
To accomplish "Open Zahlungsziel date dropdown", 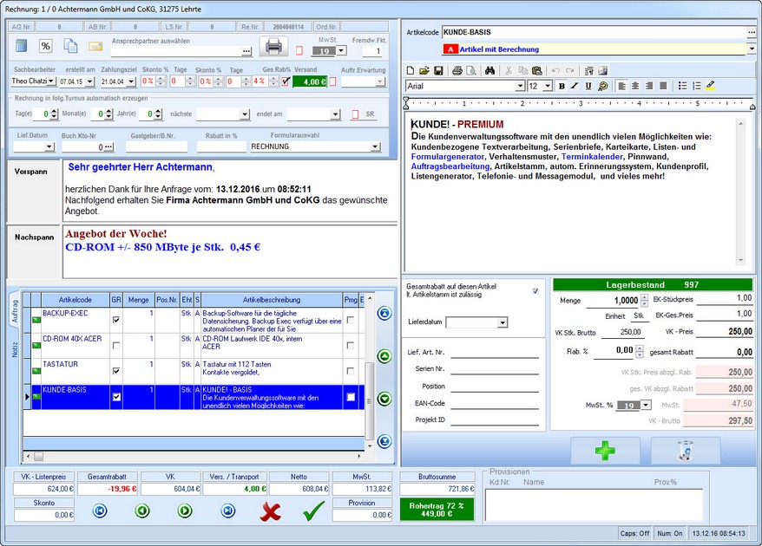I will [x=131, y=81].
